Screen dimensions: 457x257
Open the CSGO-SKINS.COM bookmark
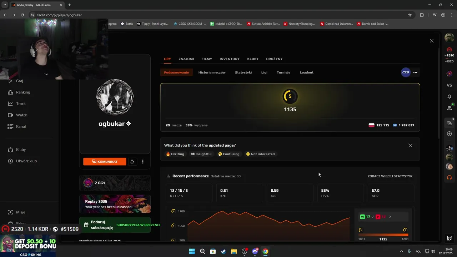pos(190,24)
